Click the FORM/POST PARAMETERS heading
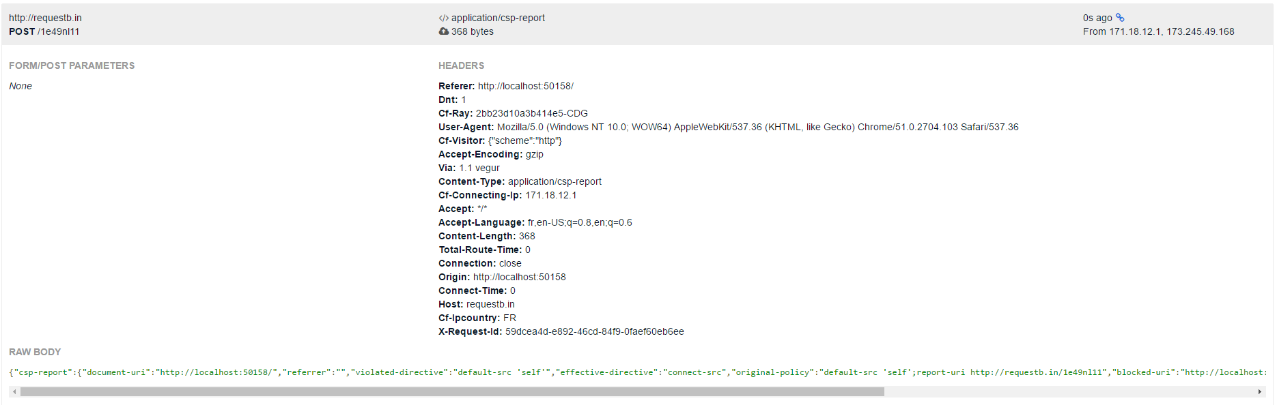Image resolution: width=1277 pixels, height=405 pixels. click(x=72, y=65)
